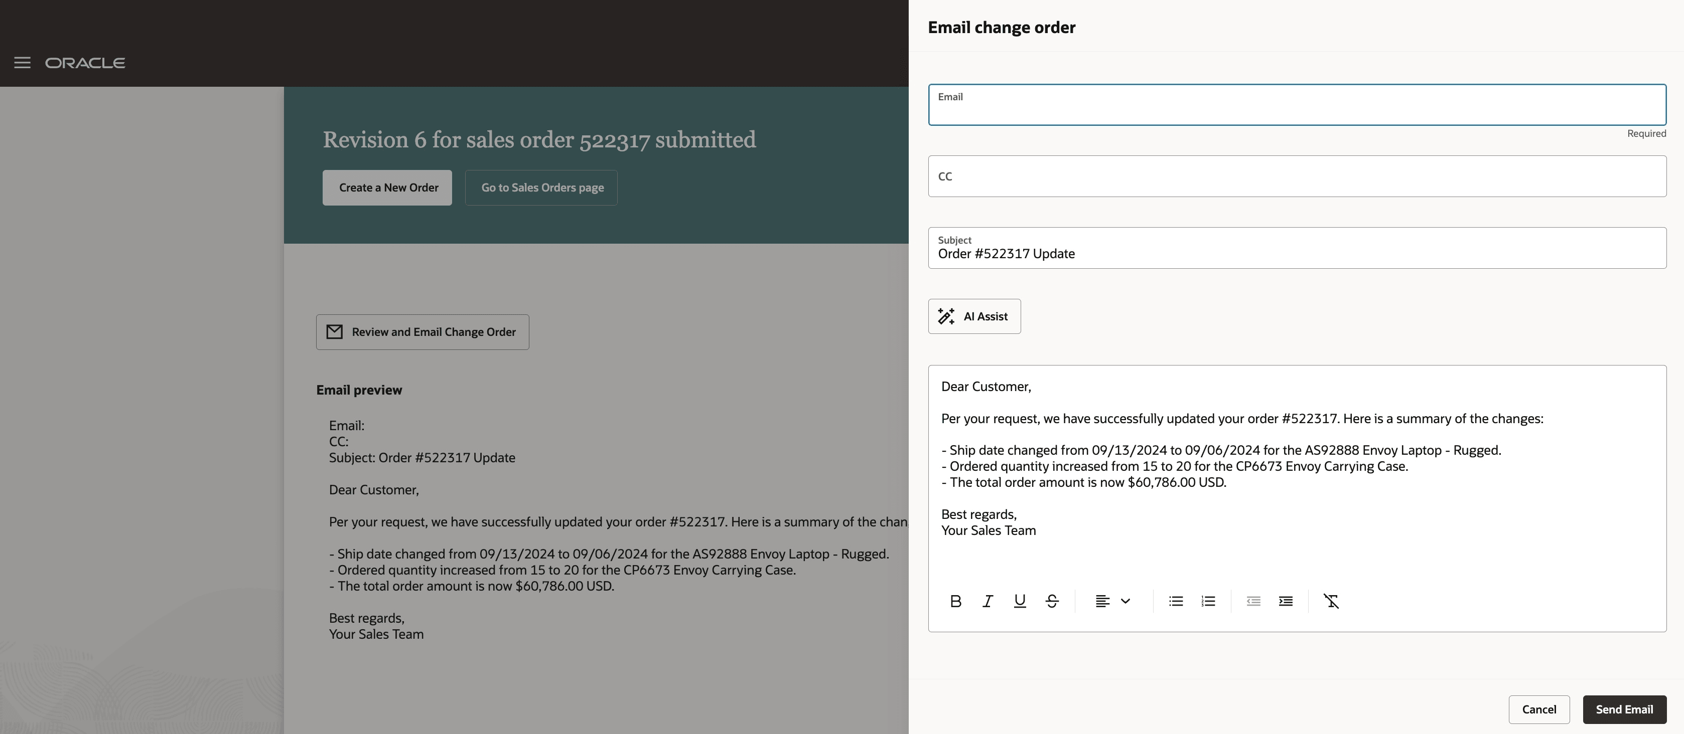Apply strikethrough formatting
Screen dimensions: 1684x734
(1051, 601)
